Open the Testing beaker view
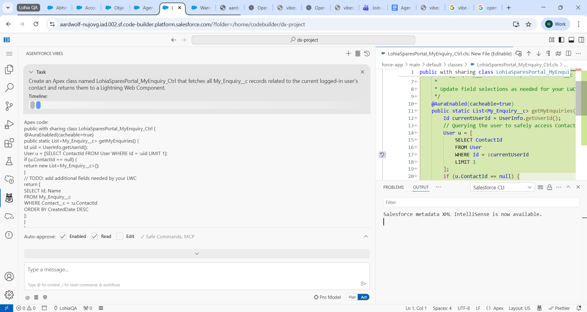This screenshot has width=587, height=312. coord(9,161)
